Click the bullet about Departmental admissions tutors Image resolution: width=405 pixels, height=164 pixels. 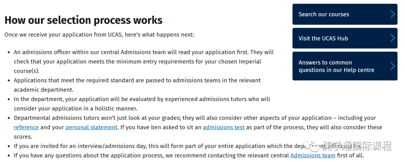[x=198, y=127]
